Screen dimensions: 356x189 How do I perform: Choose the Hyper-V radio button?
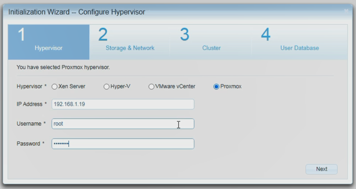pos(106,87)
